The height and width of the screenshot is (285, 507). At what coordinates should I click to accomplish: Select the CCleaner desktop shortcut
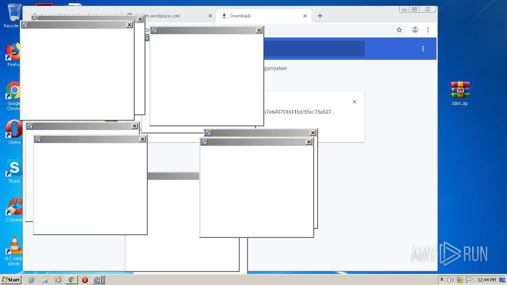(x=13, y=210)
